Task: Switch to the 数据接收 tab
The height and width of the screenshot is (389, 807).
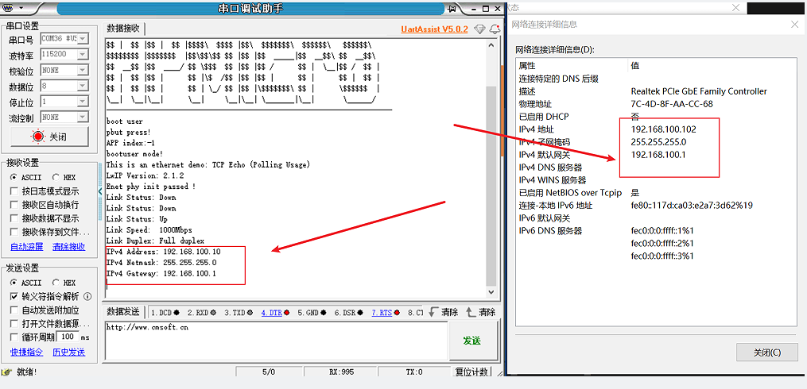Action: tap(123, 29)
